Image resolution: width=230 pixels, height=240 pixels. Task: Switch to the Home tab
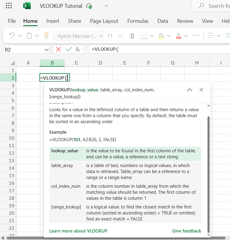(x=30, y=21)
